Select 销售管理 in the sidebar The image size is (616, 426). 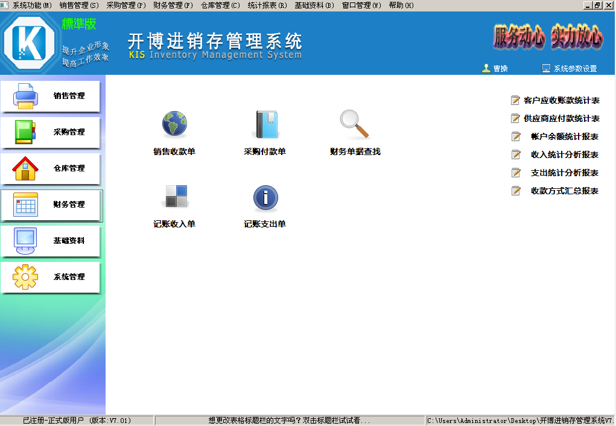pyautogui.click(x=50, y=96)
